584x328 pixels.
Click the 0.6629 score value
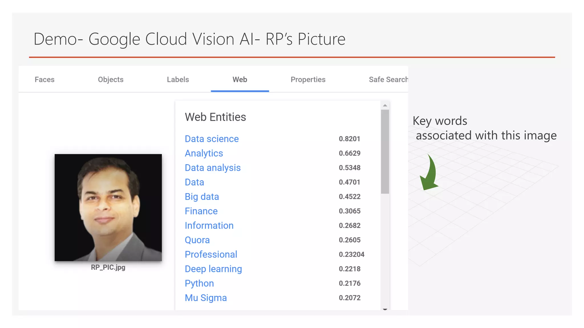click(x=350, y=153)
